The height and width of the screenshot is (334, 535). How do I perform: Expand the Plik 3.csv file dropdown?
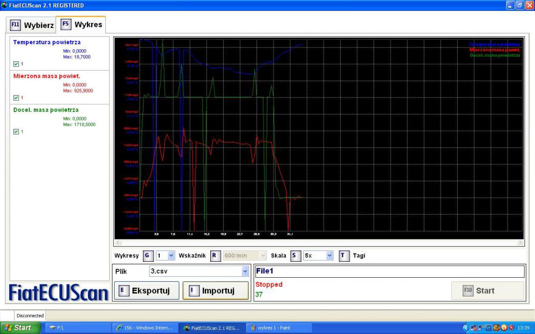(245, 271)
